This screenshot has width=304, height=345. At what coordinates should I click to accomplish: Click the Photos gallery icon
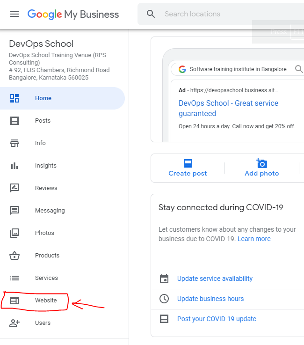14,233
